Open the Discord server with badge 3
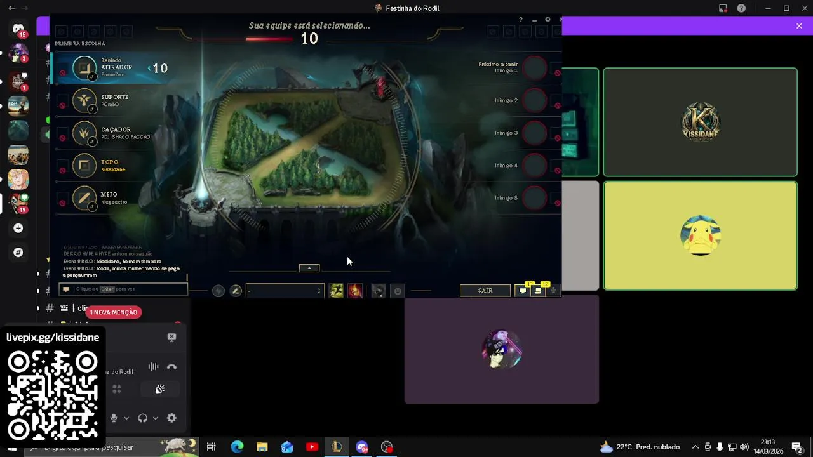 click(x=18, y=53)
